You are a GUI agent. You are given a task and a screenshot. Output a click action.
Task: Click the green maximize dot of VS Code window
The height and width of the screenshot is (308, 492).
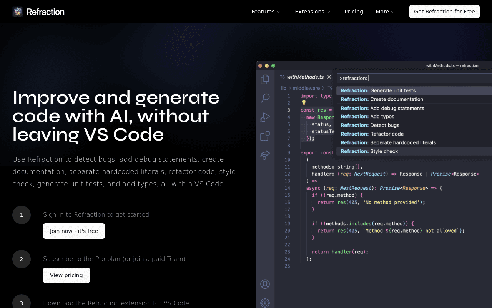[x=273, y=66]
